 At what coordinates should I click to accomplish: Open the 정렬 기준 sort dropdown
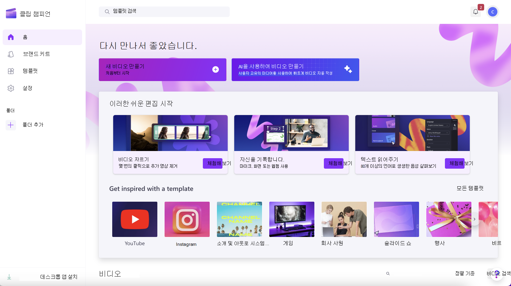tap(465, 273)
